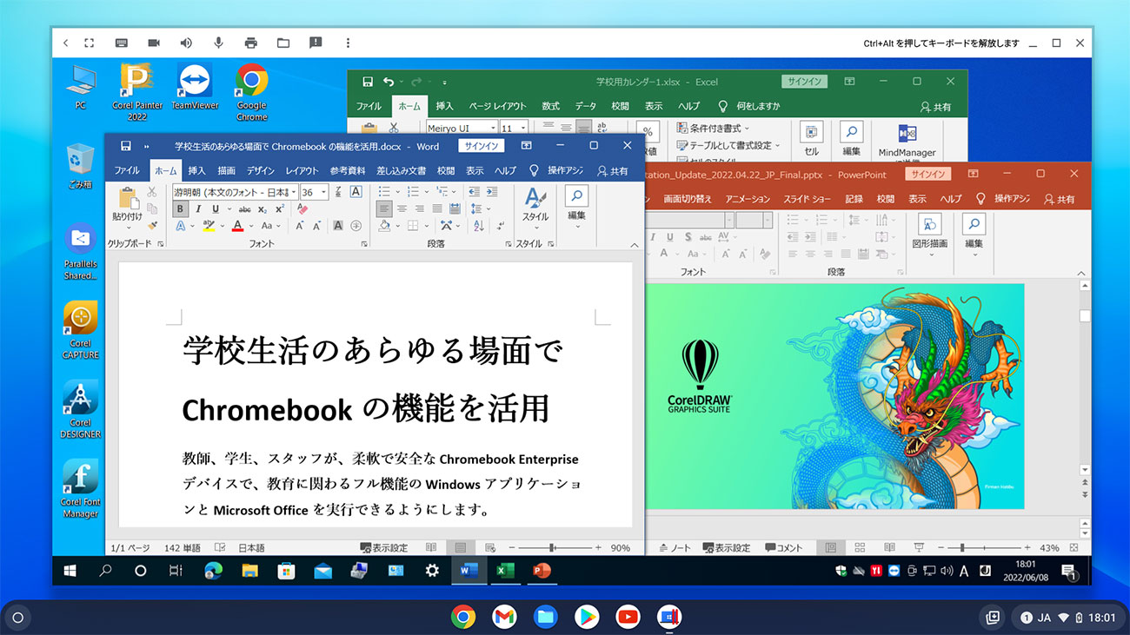
Task: Toggle Superscript in Word font group
Action: pos(280,208)
